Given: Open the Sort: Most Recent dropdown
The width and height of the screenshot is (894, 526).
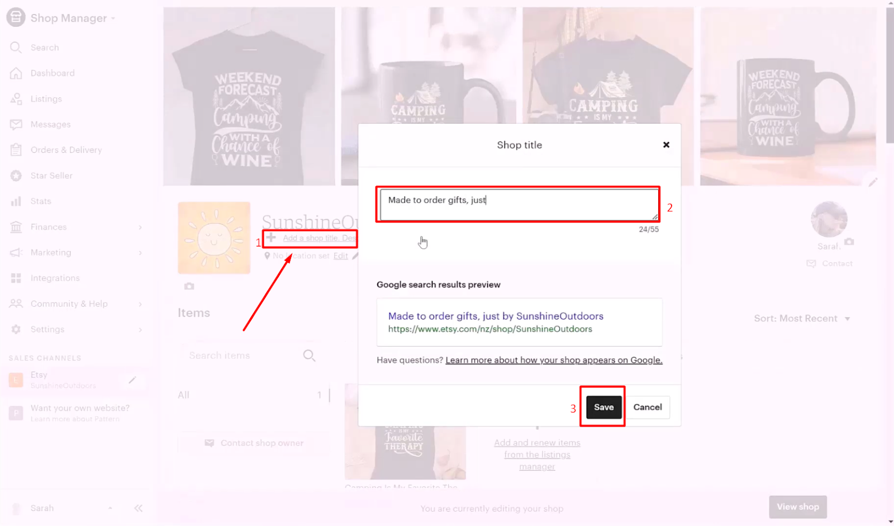Looking at the screenshot, I should coord(802,319).
